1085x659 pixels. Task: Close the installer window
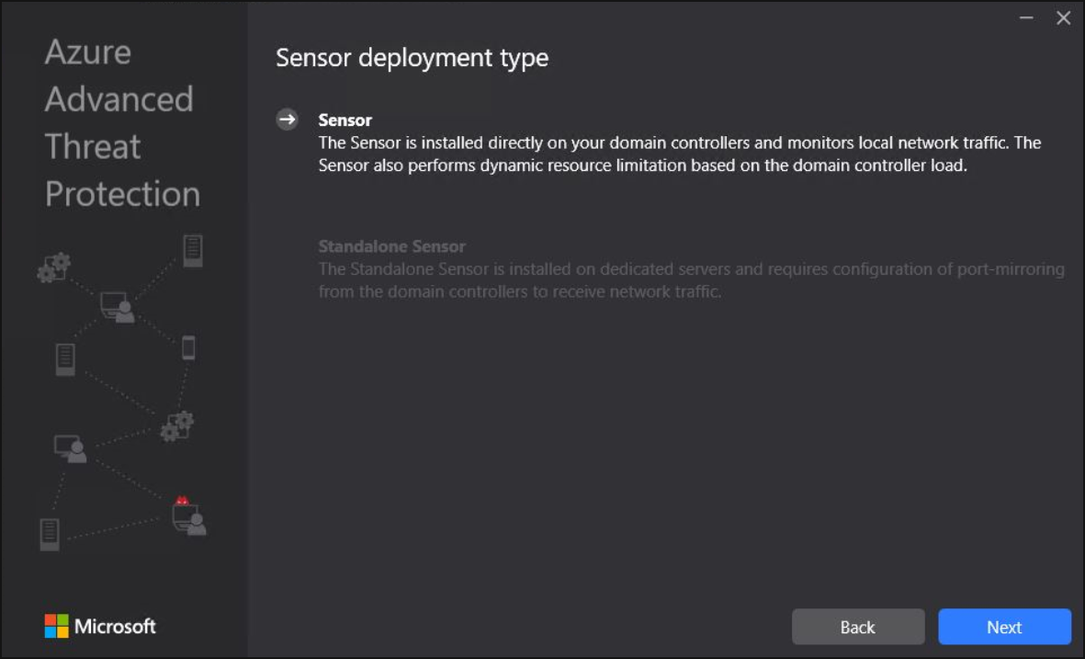1064,18
